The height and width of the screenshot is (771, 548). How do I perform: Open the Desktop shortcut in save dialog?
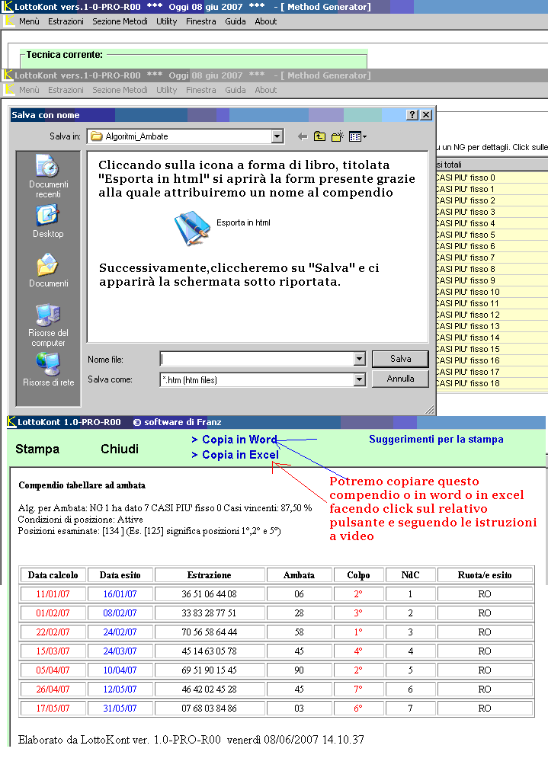48,216
